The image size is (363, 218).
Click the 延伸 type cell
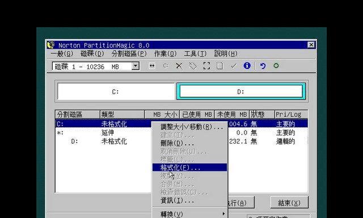108,133
